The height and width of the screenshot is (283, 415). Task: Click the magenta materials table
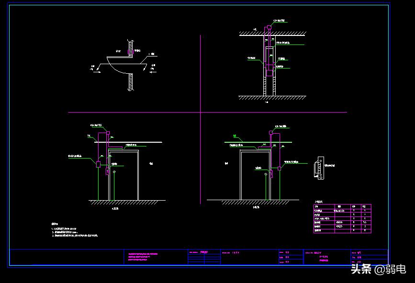point(342,219)
